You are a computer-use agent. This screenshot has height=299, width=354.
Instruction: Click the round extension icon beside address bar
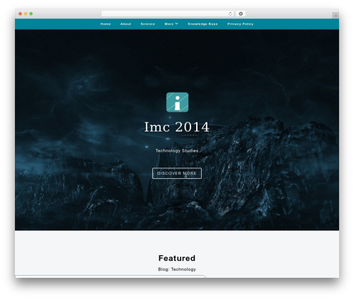[x=241, y=14]
